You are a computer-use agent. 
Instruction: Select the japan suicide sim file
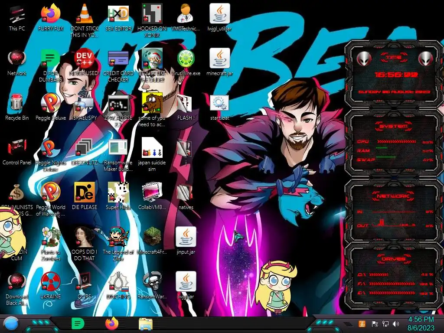click(152, 155)
